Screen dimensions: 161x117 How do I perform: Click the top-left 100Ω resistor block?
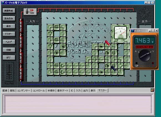pyautogui.click(x=56, y=27)
